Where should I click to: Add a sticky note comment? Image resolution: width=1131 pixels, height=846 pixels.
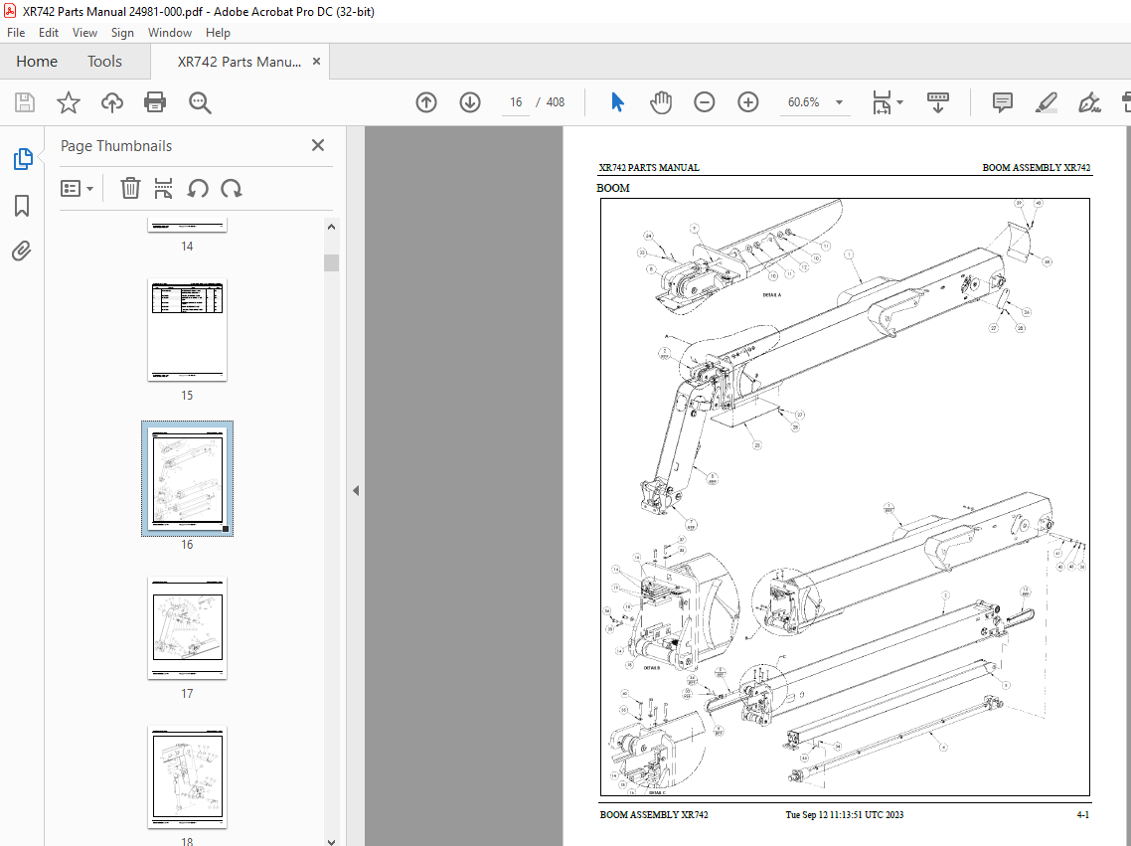[x=1003, y=102]
